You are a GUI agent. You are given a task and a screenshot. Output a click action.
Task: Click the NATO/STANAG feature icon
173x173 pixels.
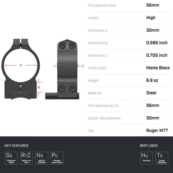coord(42,158)
